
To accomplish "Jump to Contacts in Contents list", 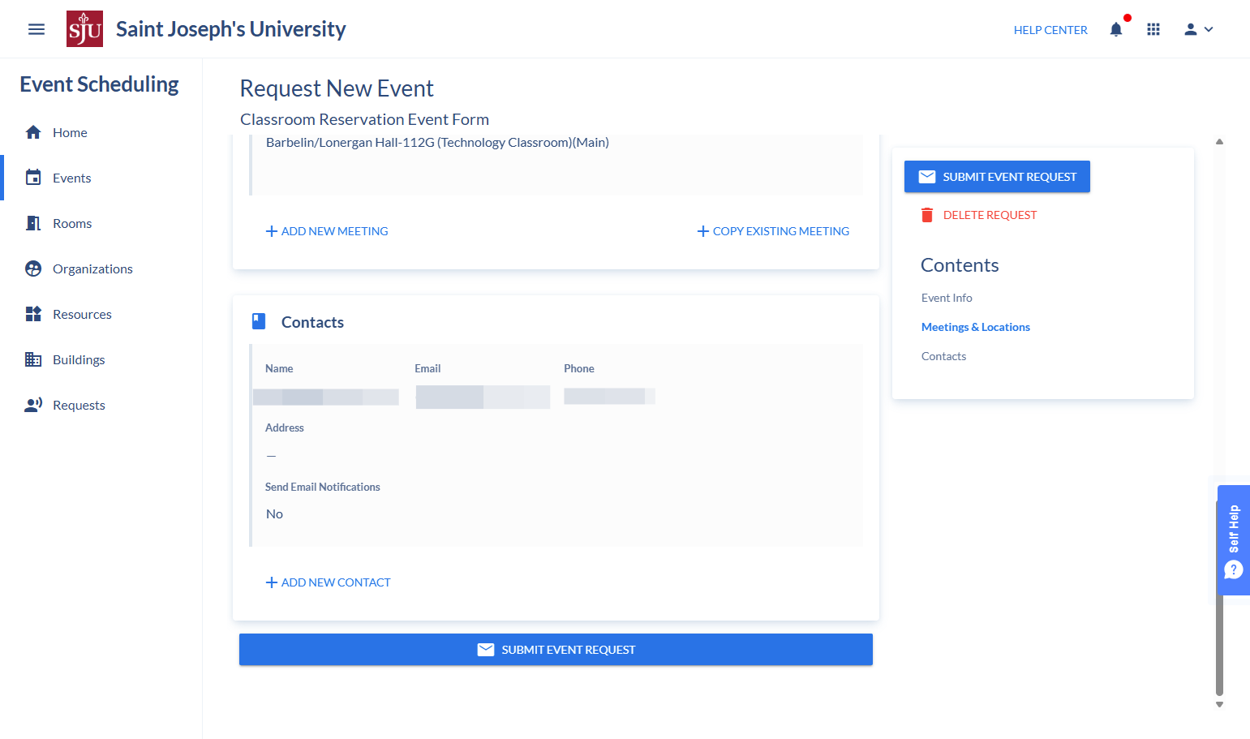I will pos(943,356).
